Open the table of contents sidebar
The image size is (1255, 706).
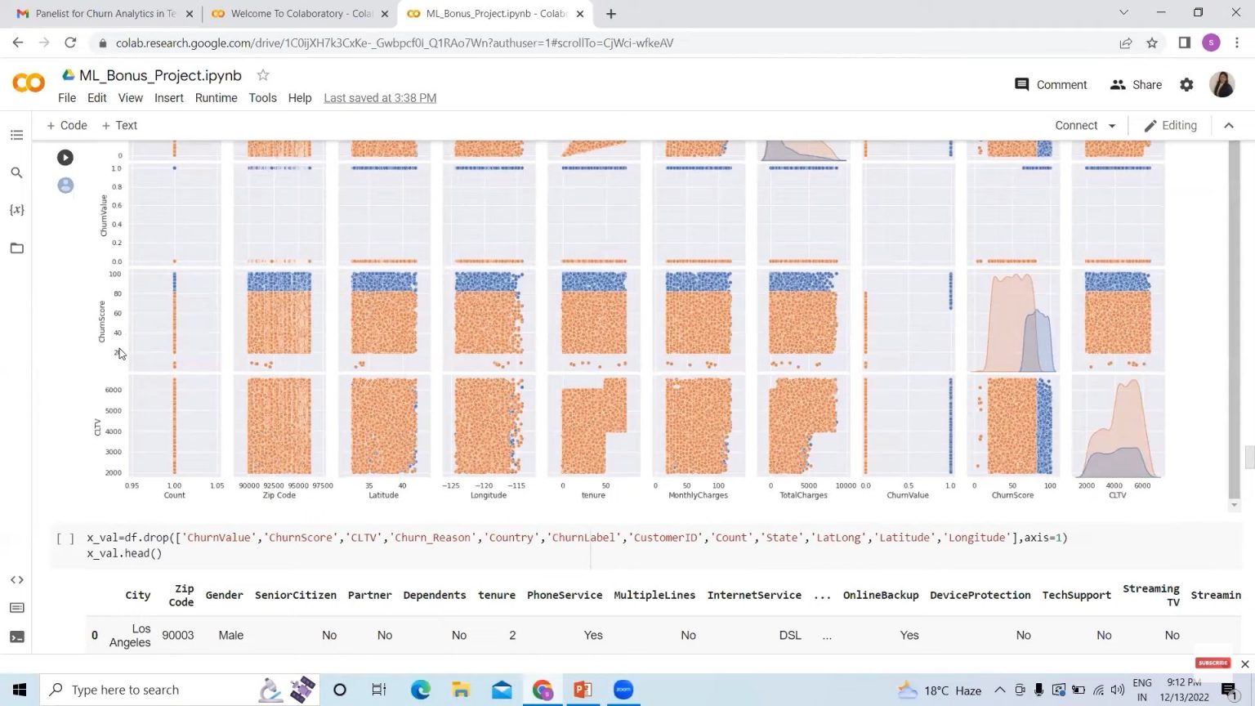(16, 134)
